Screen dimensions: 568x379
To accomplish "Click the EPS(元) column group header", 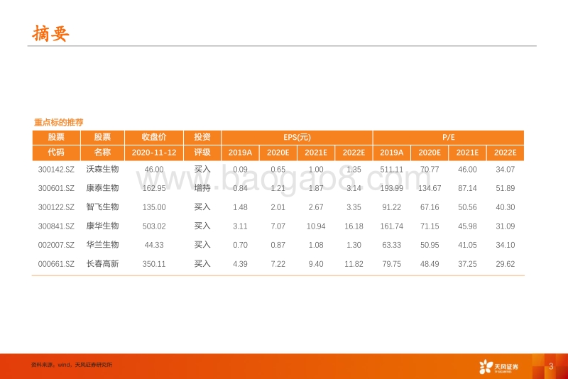I will click(x=297, y=137).
